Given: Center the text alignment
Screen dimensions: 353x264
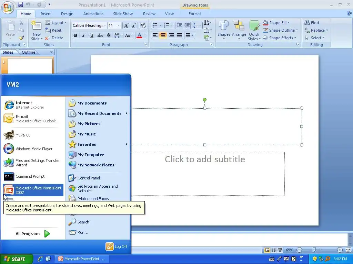Looking at the screenshot, I should pyautogui.click(x=163, y=35).
